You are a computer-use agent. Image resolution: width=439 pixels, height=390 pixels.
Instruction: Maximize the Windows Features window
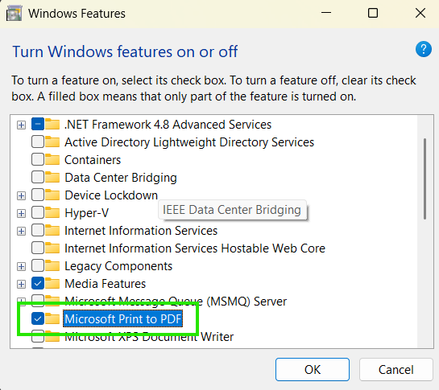(x=373, y=13)
